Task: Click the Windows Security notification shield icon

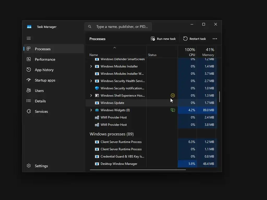Action: [97, 88]
